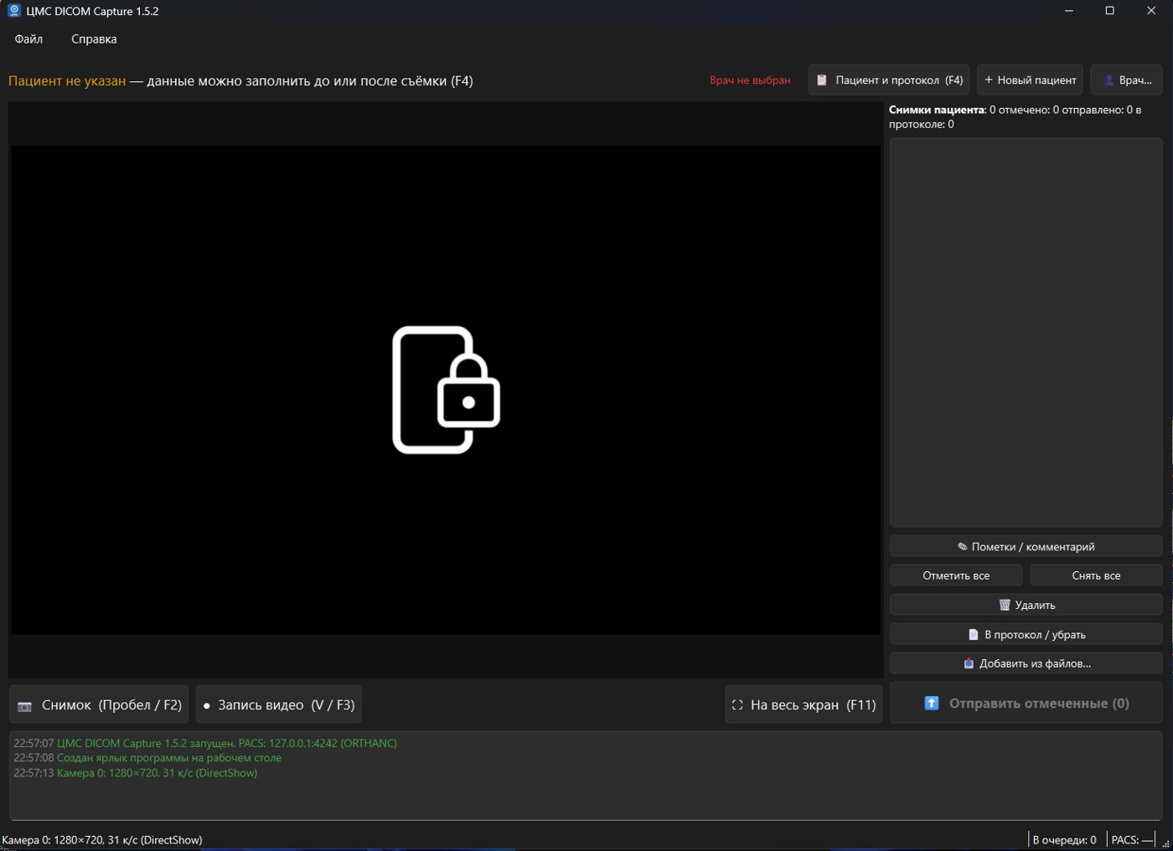Viewport: 1173px width, 851px height.
Task: Click the clipboard icon on Пациент и протокол
Action: tap(822, 80)
